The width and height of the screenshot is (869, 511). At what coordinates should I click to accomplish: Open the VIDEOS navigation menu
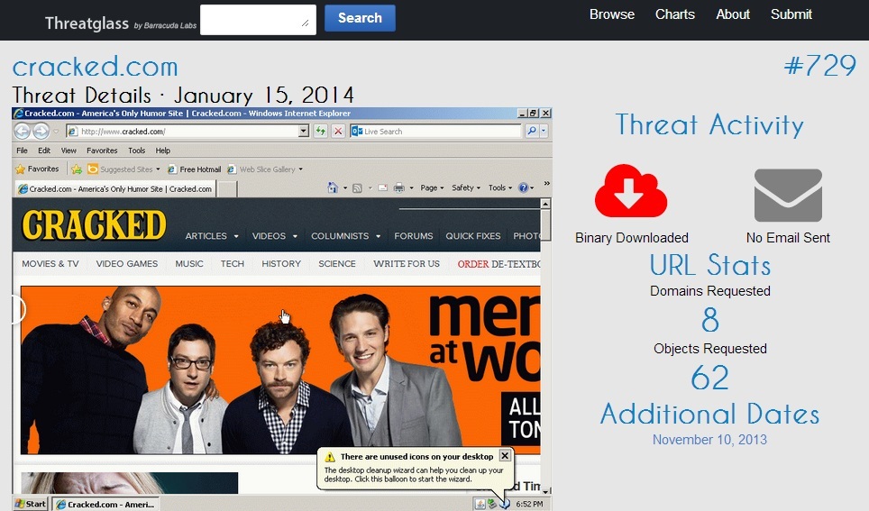(275, 235)
